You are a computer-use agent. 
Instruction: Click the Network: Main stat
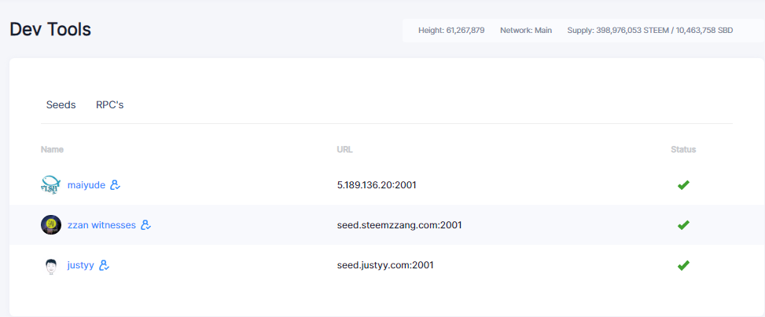click(526, 30)
